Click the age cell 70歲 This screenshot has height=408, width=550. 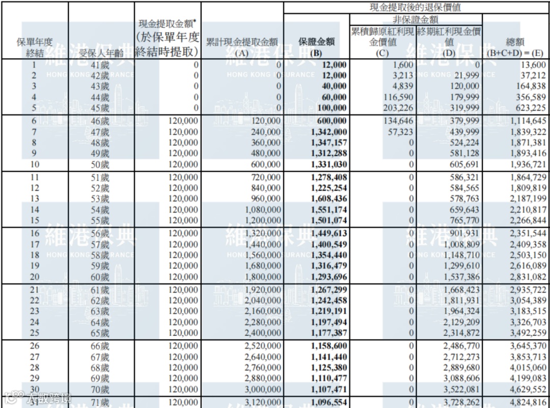click(100, 389)
